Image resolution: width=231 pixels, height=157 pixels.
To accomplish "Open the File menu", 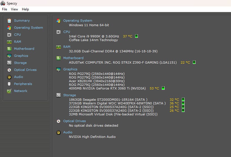I will tap(5, 9).
